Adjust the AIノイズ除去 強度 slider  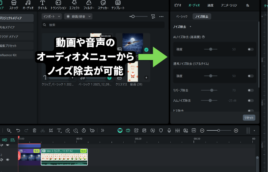pos(211,49)
